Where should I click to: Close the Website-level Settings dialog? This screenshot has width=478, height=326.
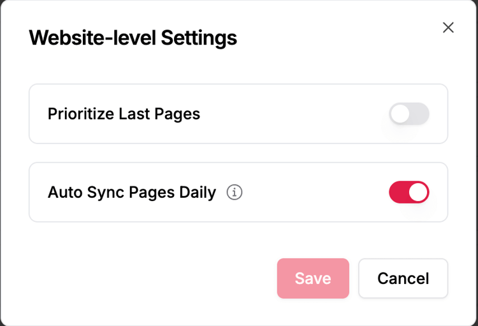tap(448, 27)
